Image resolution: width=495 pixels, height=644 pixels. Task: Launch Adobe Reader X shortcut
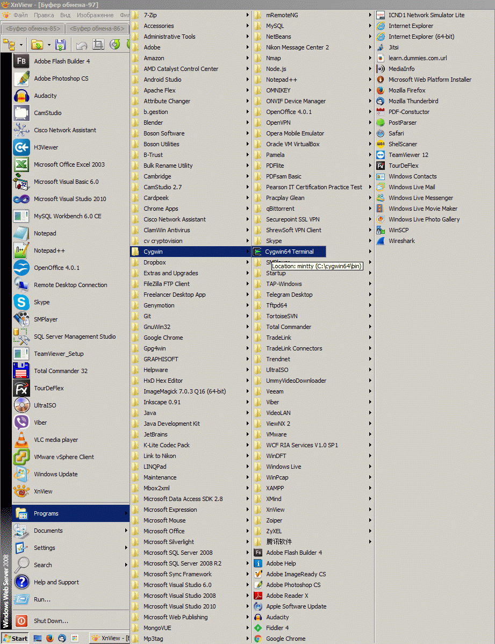tap(313, 596)
